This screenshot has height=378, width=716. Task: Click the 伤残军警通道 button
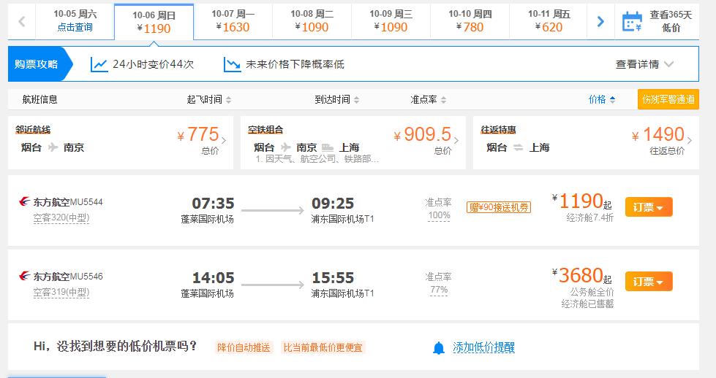[x=668, y=99]
